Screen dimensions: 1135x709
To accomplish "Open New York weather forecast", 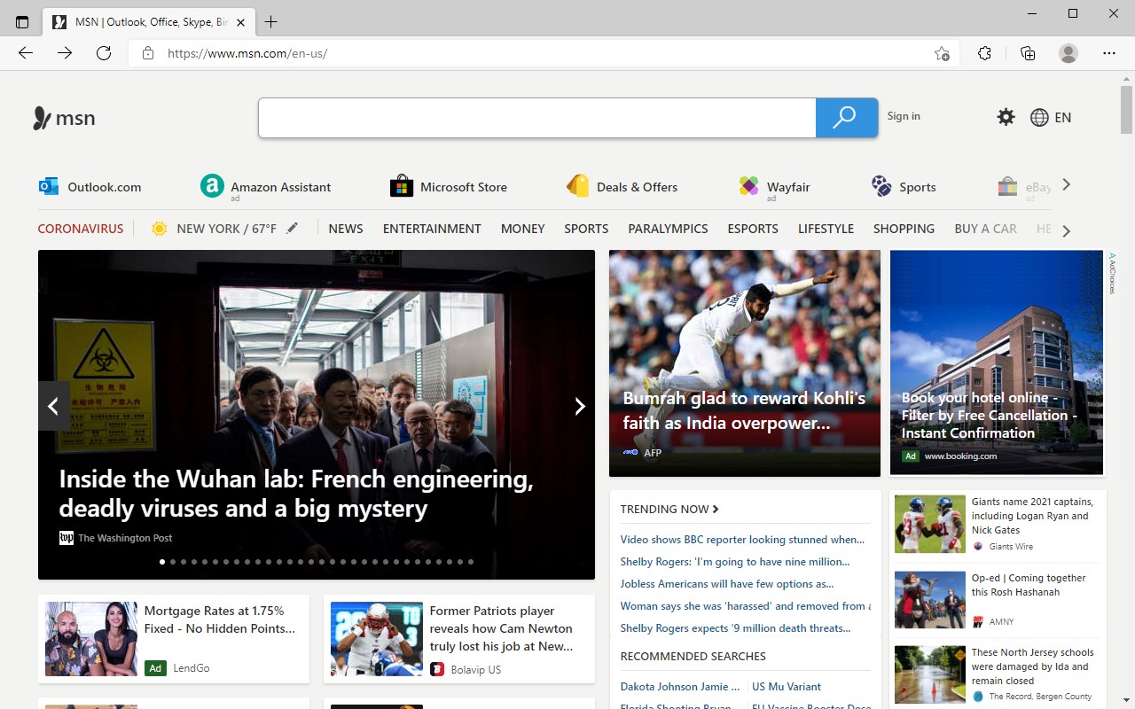I will pos(214,229).
